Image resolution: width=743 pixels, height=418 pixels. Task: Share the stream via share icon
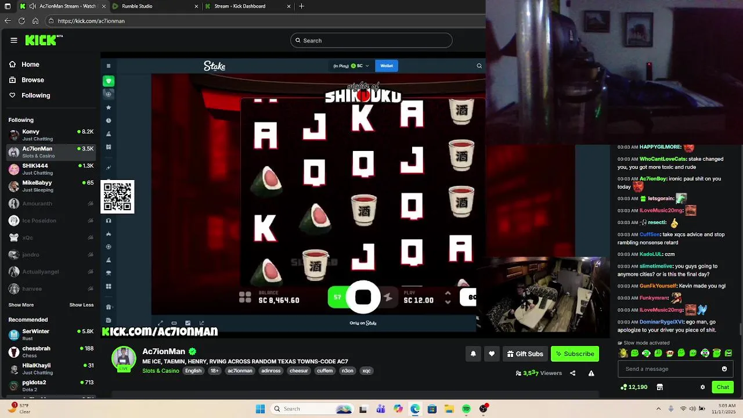pos(573,373)
